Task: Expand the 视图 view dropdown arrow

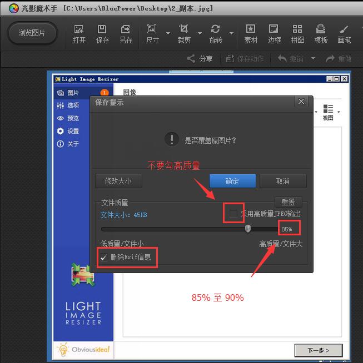Action: pos(339,112)
